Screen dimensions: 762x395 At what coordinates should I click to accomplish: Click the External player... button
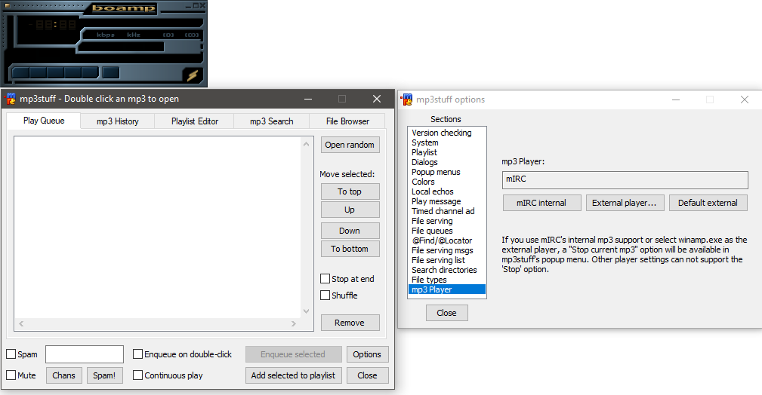click(x=625, y=203)
